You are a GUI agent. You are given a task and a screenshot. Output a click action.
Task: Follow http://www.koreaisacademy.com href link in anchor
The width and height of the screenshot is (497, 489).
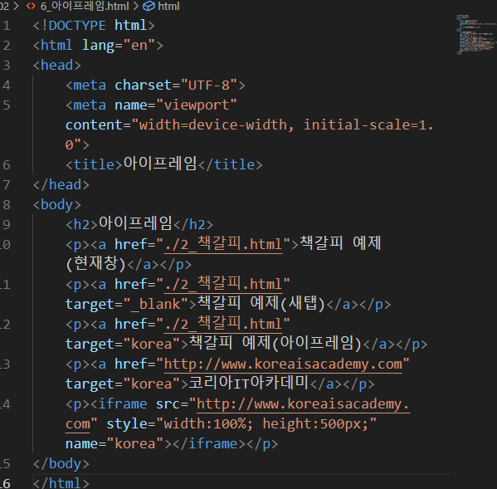283,364
